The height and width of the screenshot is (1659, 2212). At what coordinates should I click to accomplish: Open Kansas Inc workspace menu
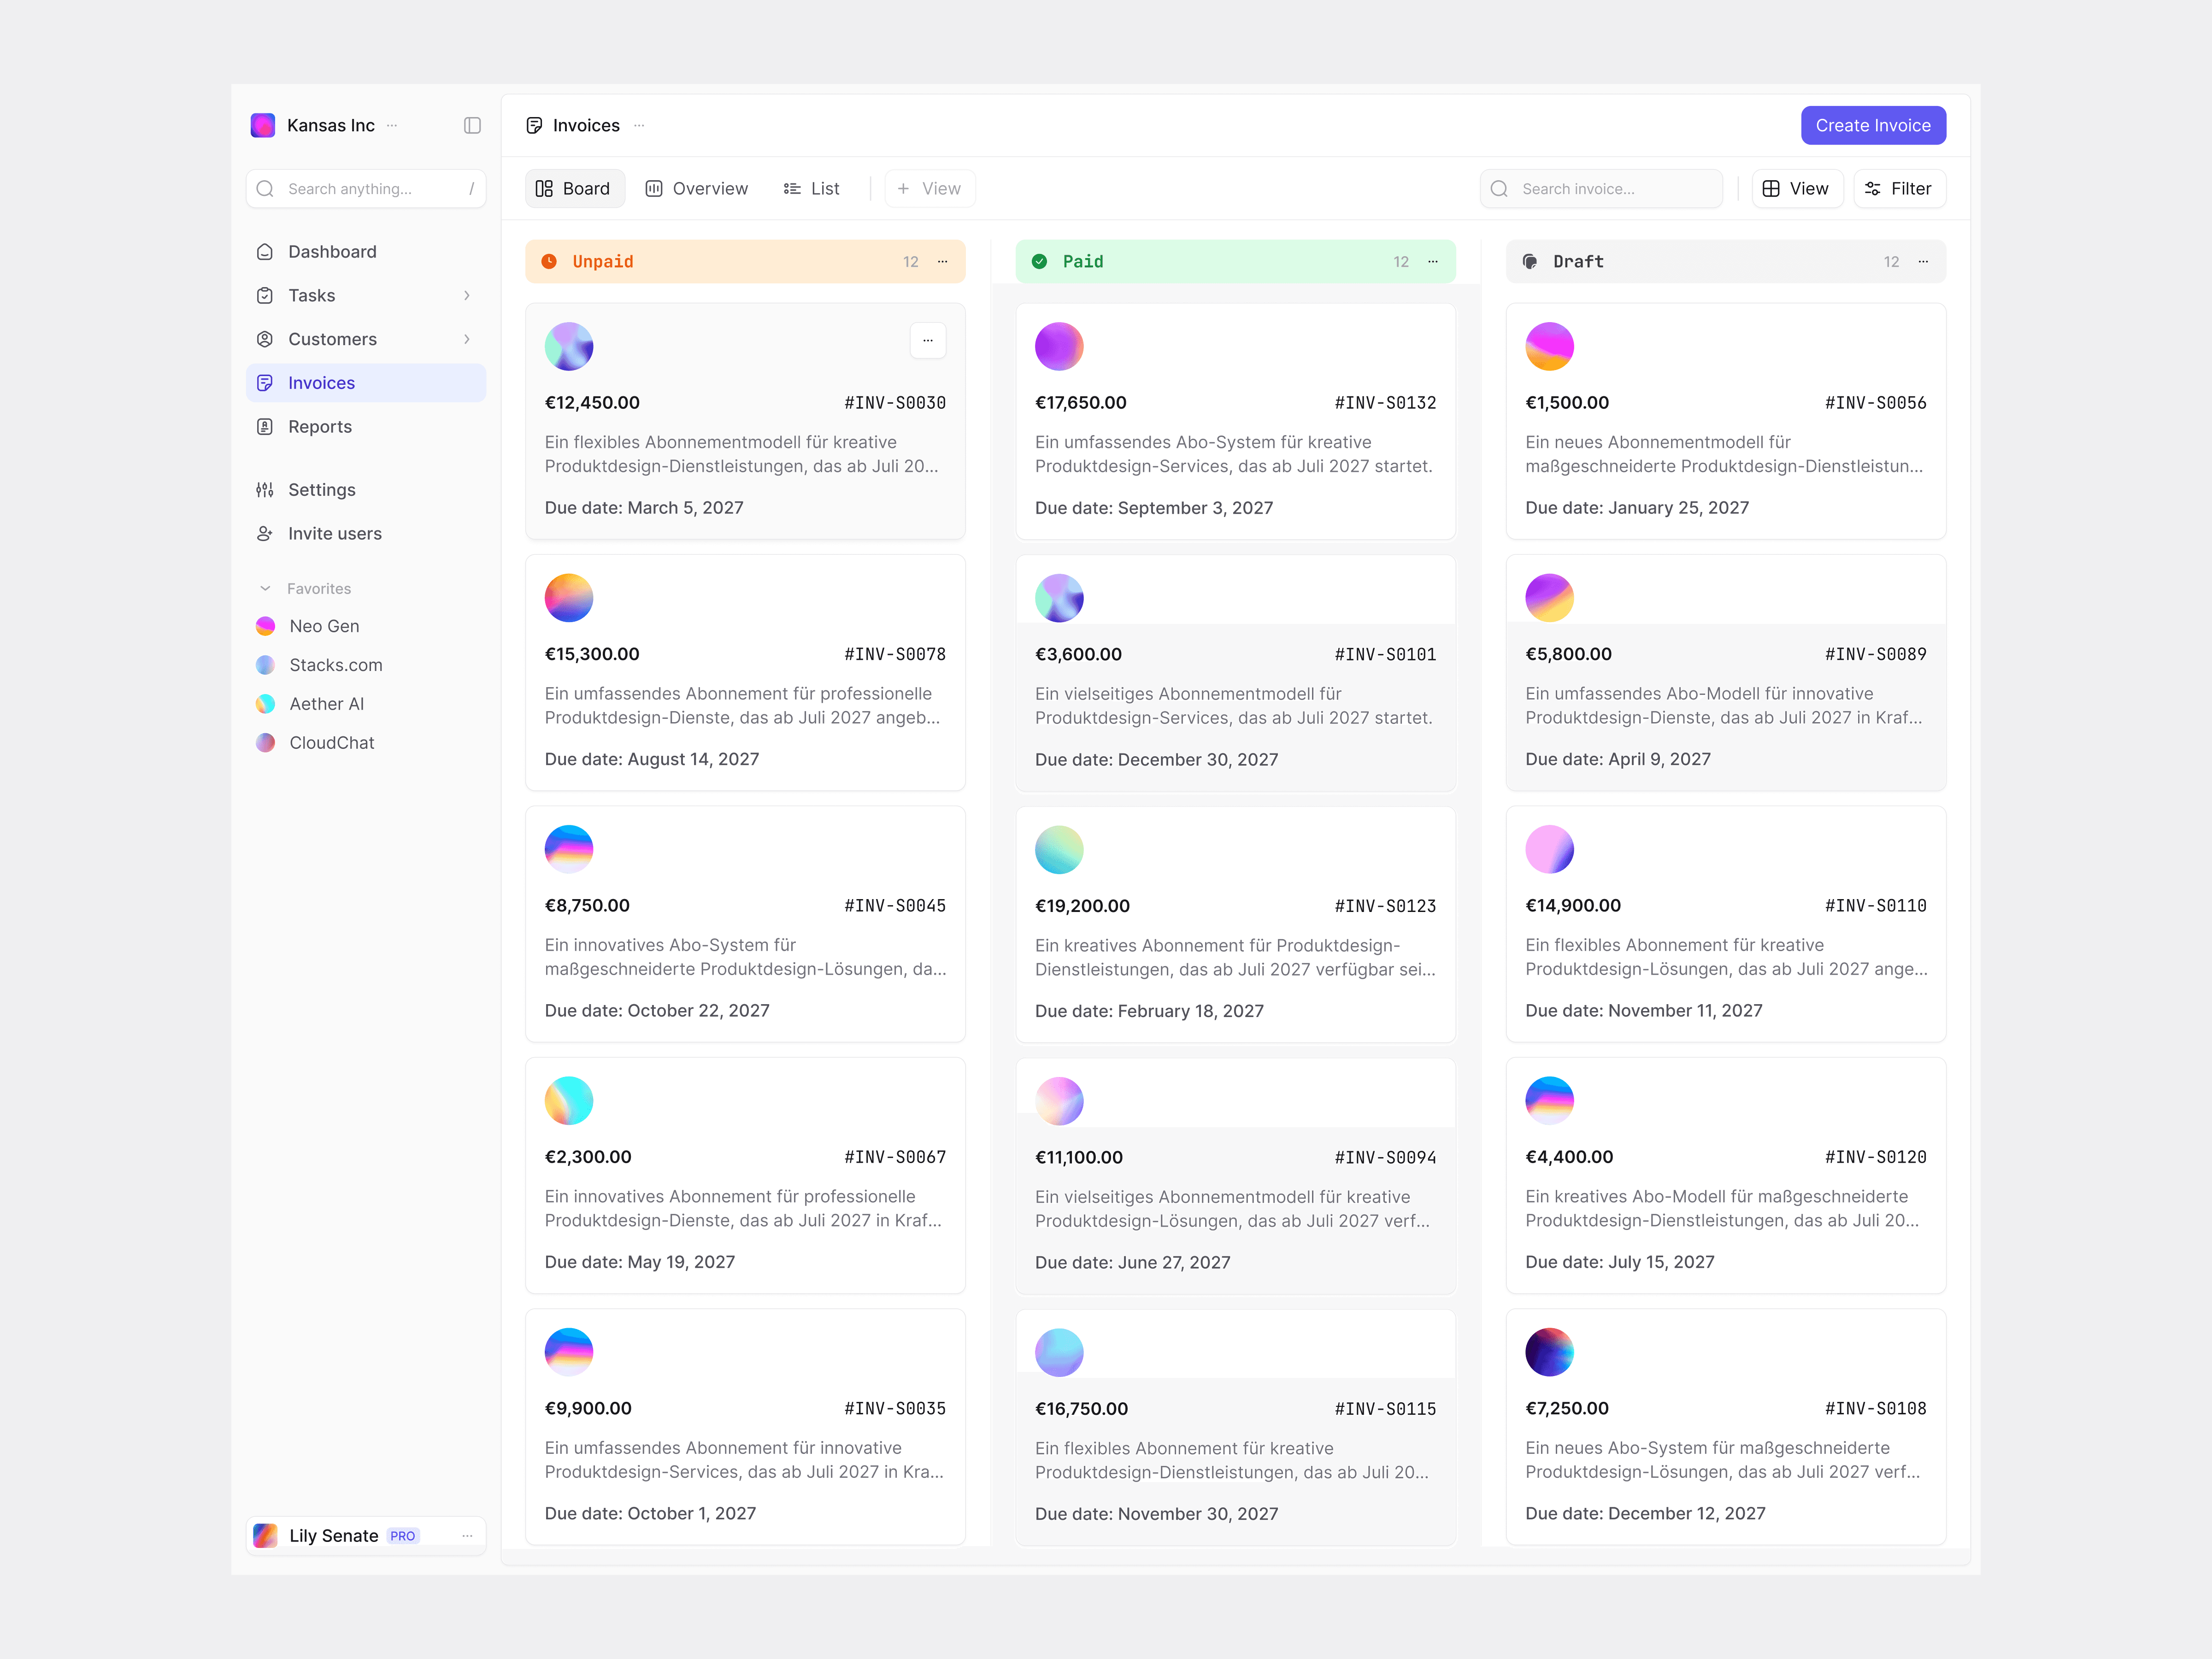[x=392, y=126]
